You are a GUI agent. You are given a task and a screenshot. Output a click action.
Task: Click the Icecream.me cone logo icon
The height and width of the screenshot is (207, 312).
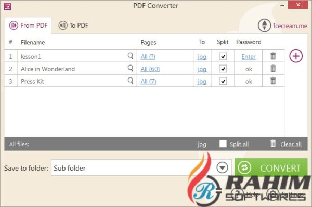[x=264, y=25]
